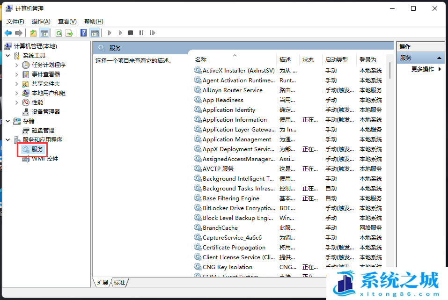The image size is (448, 300).
Task: Click the Up One Level folder icon
Action: pyautogui.click(x=33, y=33)
